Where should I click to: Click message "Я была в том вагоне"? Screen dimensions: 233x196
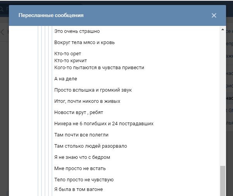point(79,189)
